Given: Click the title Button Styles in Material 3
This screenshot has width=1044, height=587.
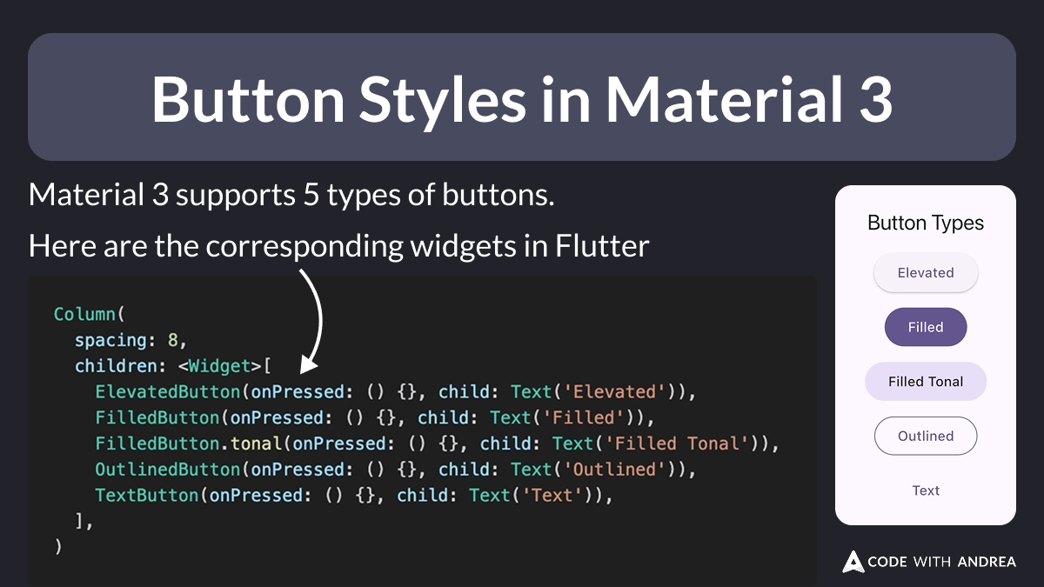Looking at the screenshot, I should point(522,97).
